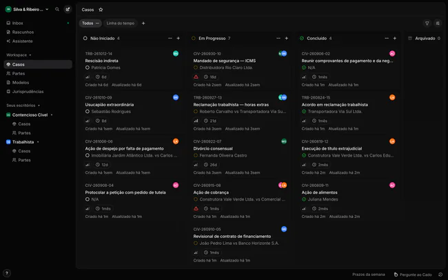The width and height of the screenshot is (448, 280).
Task: Collapse the Concluído column
Action: (x=387, y=39)
